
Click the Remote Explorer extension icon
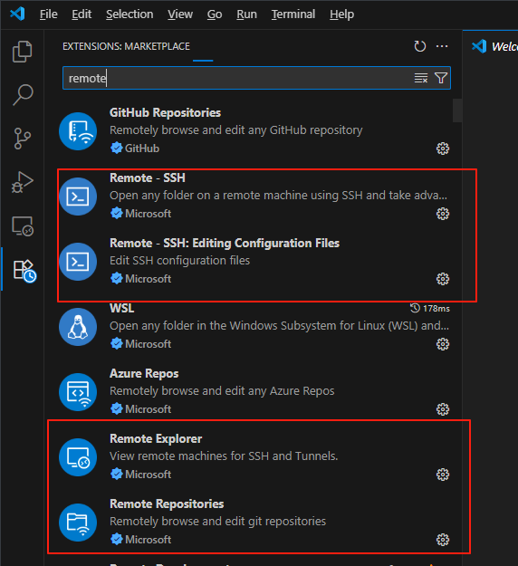tap(78, 457)
